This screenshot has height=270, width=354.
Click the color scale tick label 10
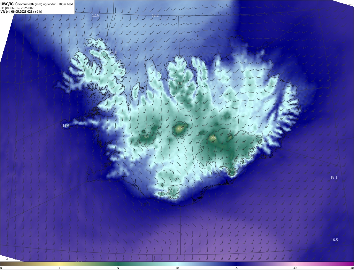(x=177, y=268)
